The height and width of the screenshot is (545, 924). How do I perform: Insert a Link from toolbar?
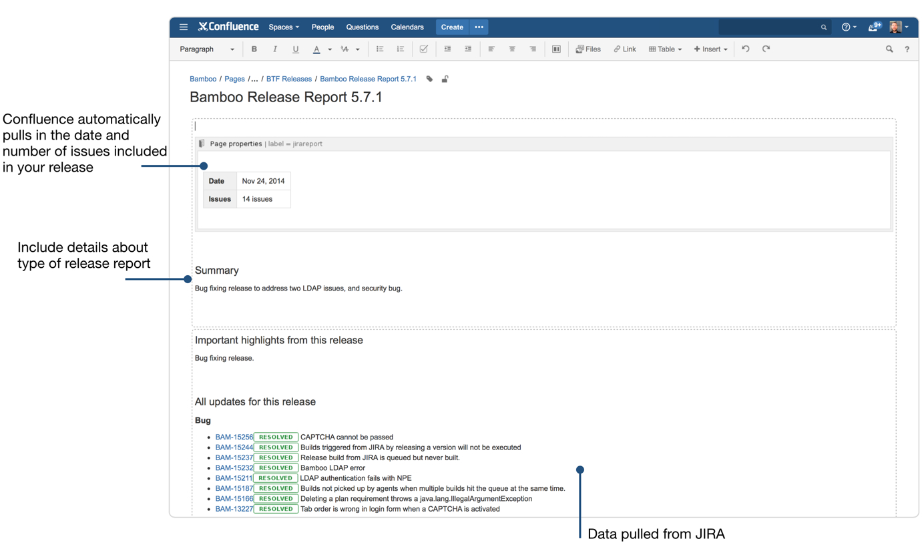click(625, 49)
